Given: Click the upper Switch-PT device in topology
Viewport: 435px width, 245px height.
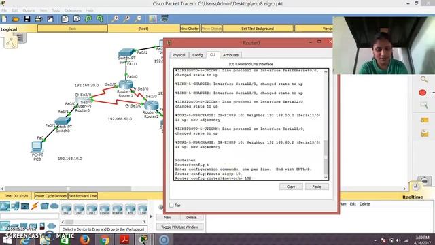Looking at the screenshot, I should (x=126, y=52).
